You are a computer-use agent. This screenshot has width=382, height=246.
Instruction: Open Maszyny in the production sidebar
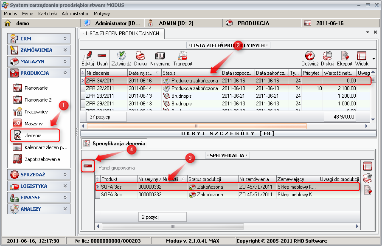34,124
